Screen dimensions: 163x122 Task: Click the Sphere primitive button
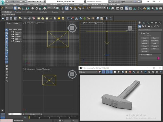145,41
